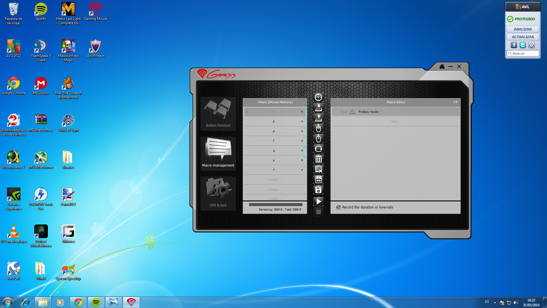
Task: Expand the selected macro row arrow
Action: [x=247, y=112]
